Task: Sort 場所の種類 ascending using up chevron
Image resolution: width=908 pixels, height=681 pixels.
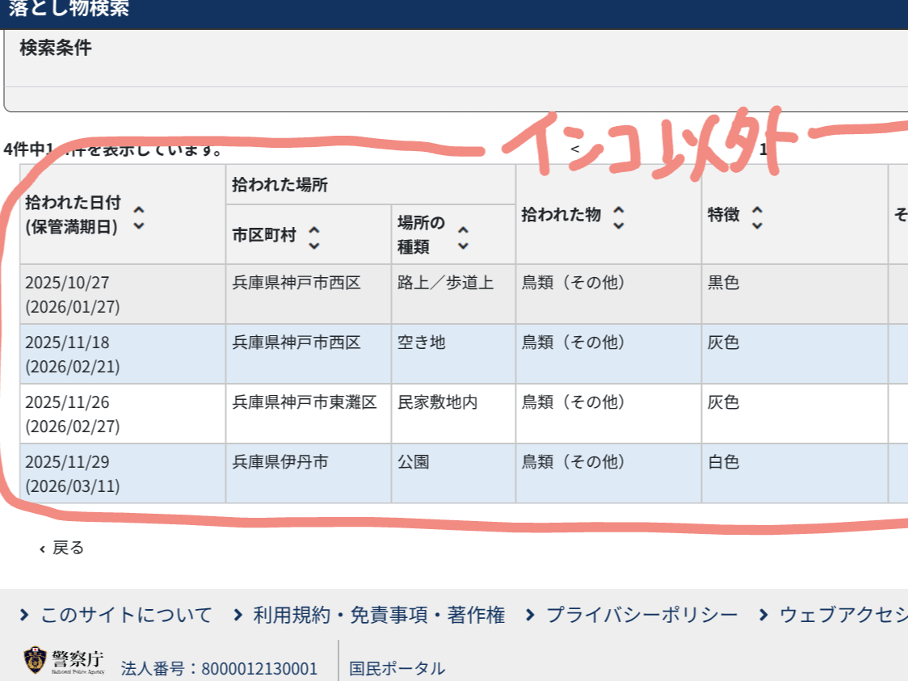Action: pyautogui.click(x=463, y=229)
